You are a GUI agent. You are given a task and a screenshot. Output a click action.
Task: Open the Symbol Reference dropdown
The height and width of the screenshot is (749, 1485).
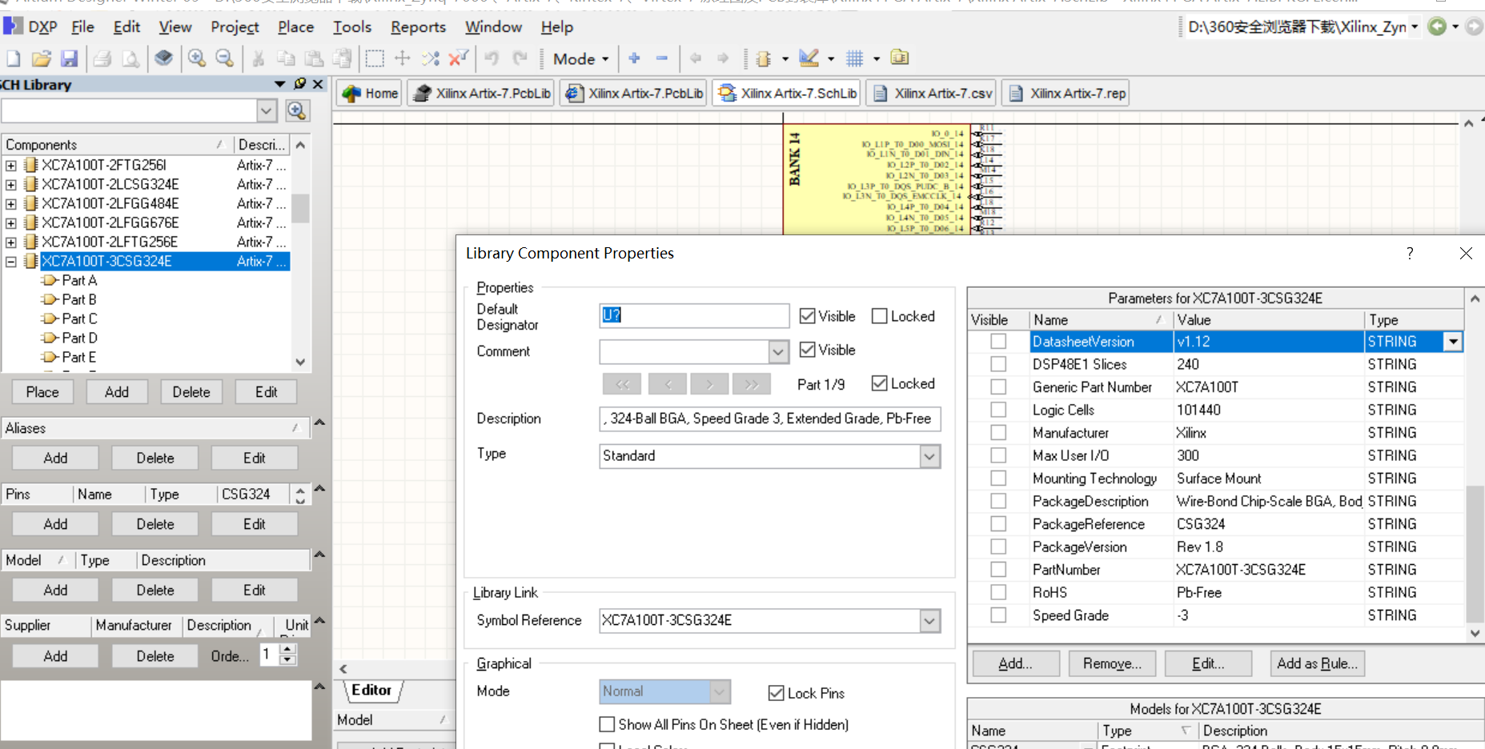tap(929, 621)
